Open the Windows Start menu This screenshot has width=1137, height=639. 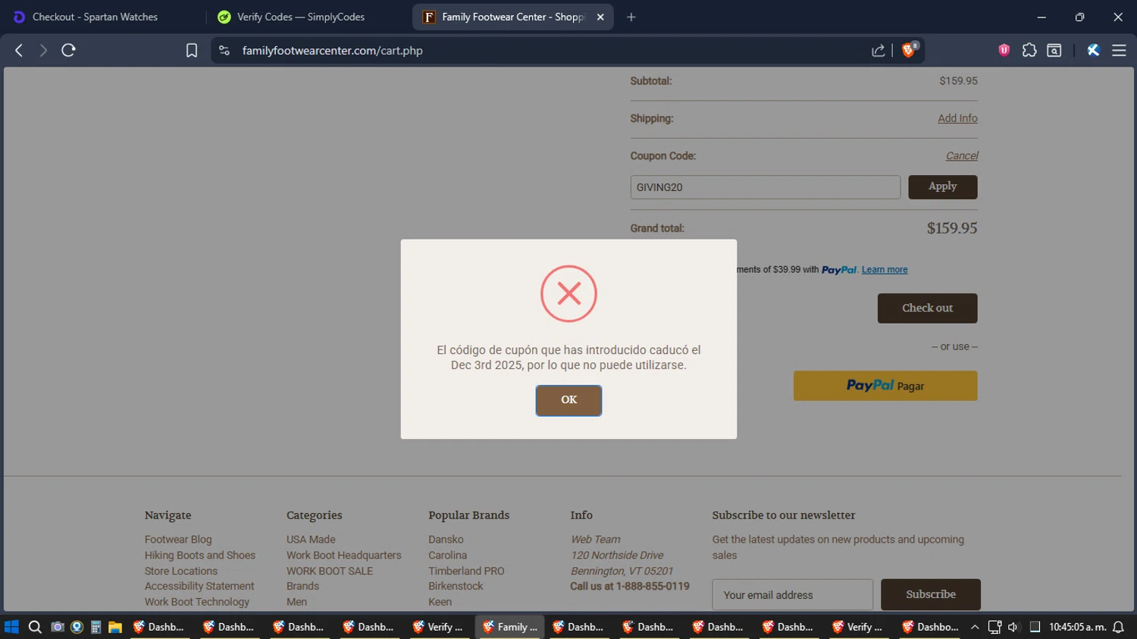point(11,627)
